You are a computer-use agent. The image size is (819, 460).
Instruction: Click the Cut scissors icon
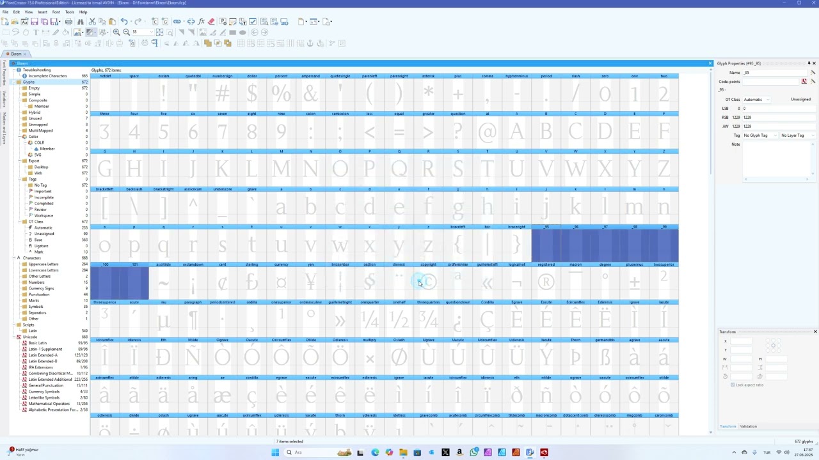click(92, 22)
